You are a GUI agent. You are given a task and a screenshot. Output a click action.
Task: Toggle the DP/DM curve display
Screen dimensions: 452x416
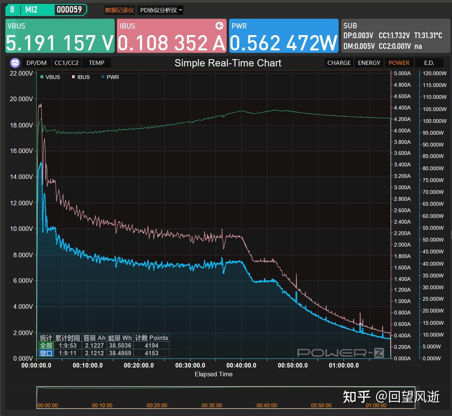click(36, 63)
